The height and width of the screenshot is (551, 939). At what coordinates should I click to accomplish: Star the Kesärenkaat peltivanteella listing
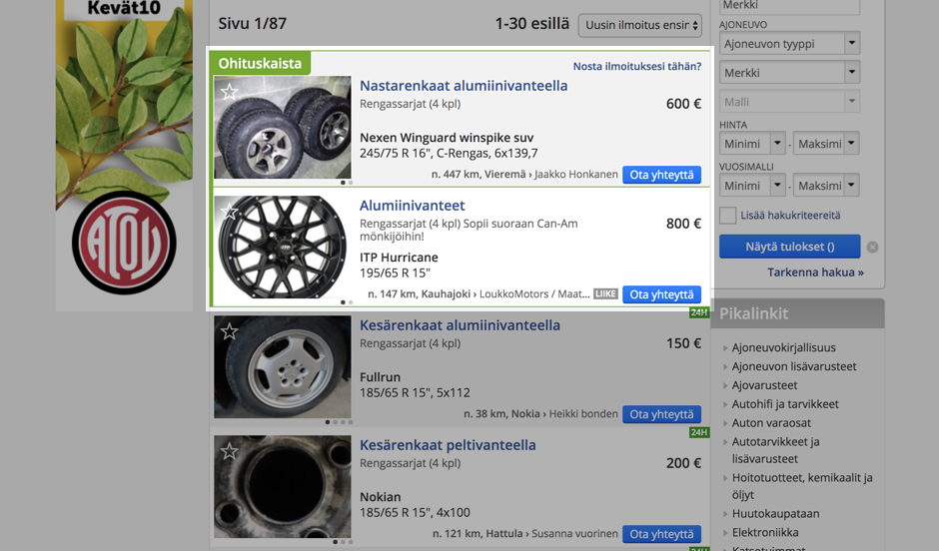tap(230, 450)
